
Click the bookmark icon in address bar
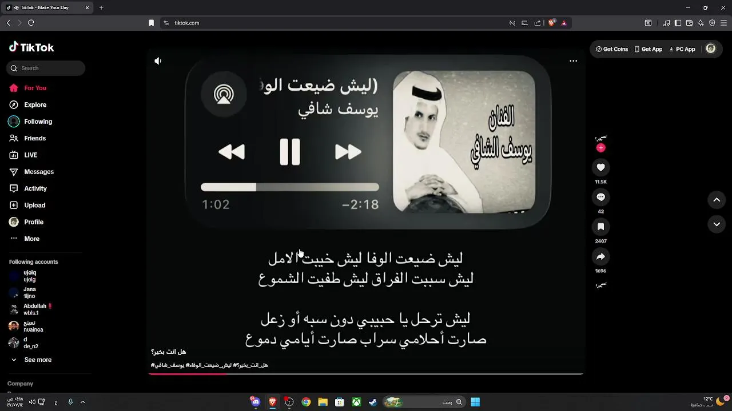tap(151, 23)
